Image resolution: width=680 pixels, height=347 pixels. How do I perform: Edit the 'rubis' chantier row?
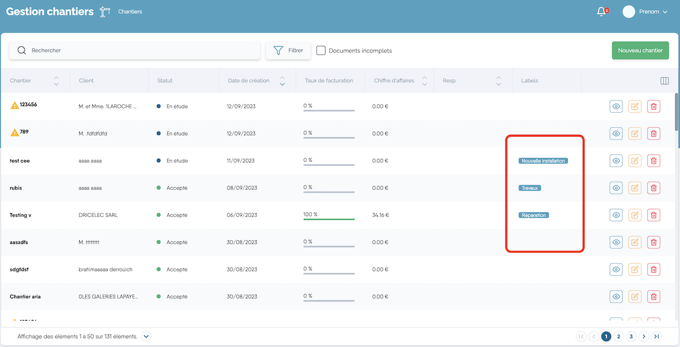[x=635, y=188]
